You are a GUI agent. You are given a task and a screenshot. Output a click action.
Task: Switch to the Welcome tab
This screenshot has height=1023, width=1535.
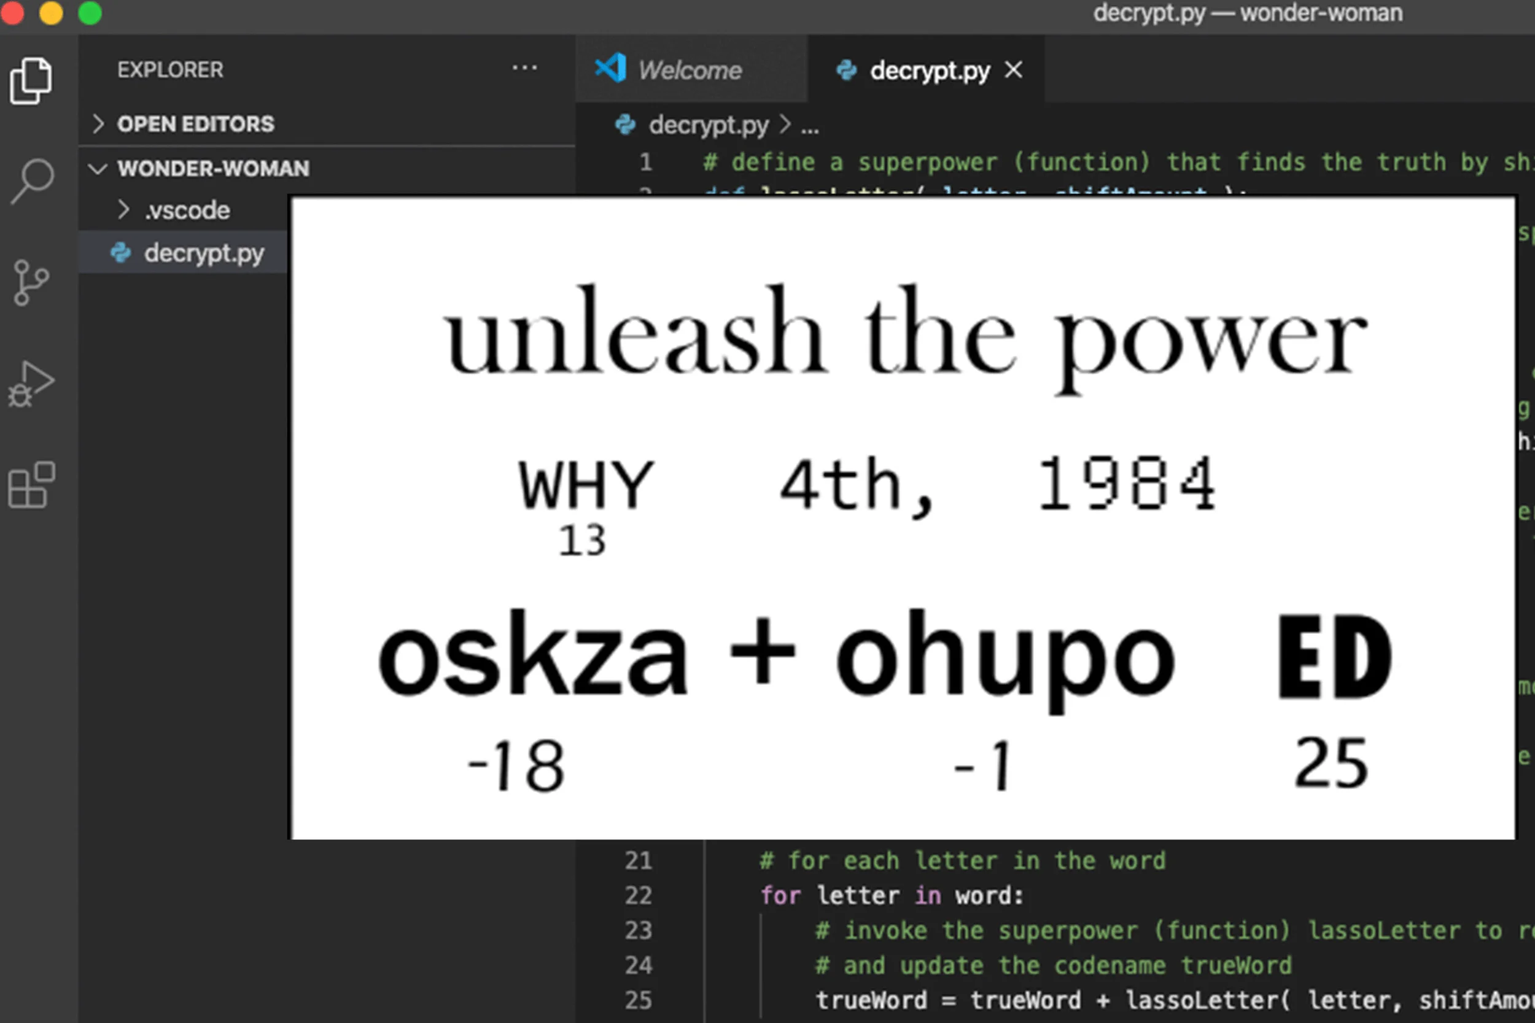click(691, 70)
